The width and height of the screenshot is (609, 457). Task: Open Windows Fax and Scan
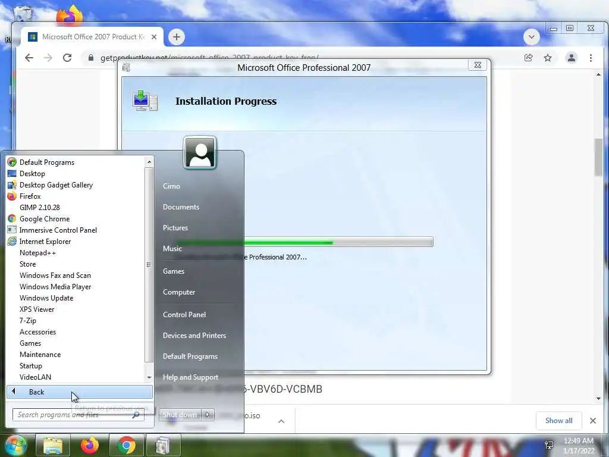(55, 276)
